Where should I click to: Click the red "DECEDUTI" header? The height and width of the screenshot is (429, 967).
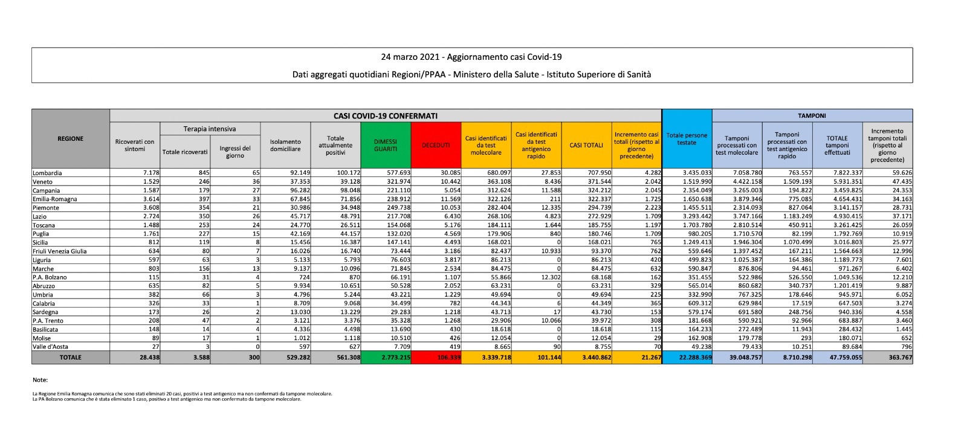click(x=436, y=145)
